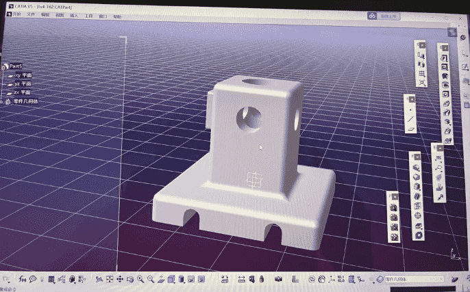Open the 工具 (Tools) menu
Screen dimensions: 470x292
tap(88, 14)
